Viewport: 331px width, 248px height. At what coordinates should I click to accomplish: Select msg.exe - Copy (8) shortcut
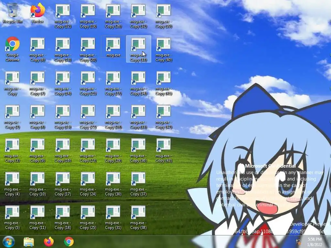pyautogui.click(x=37, y=117)
